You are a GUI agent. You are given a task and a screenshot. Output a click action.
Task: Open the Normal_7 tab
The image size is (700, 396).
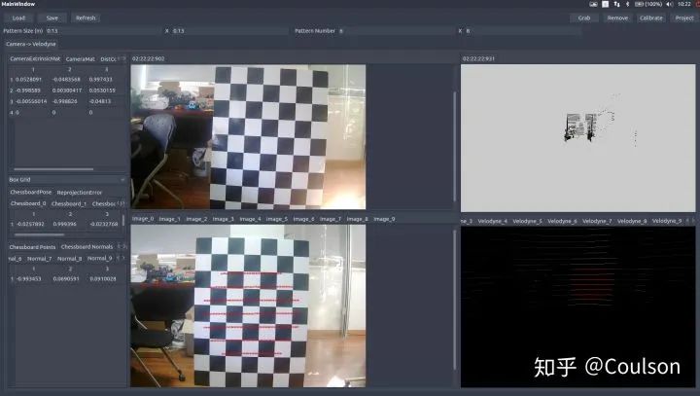(x=39, y=259)
